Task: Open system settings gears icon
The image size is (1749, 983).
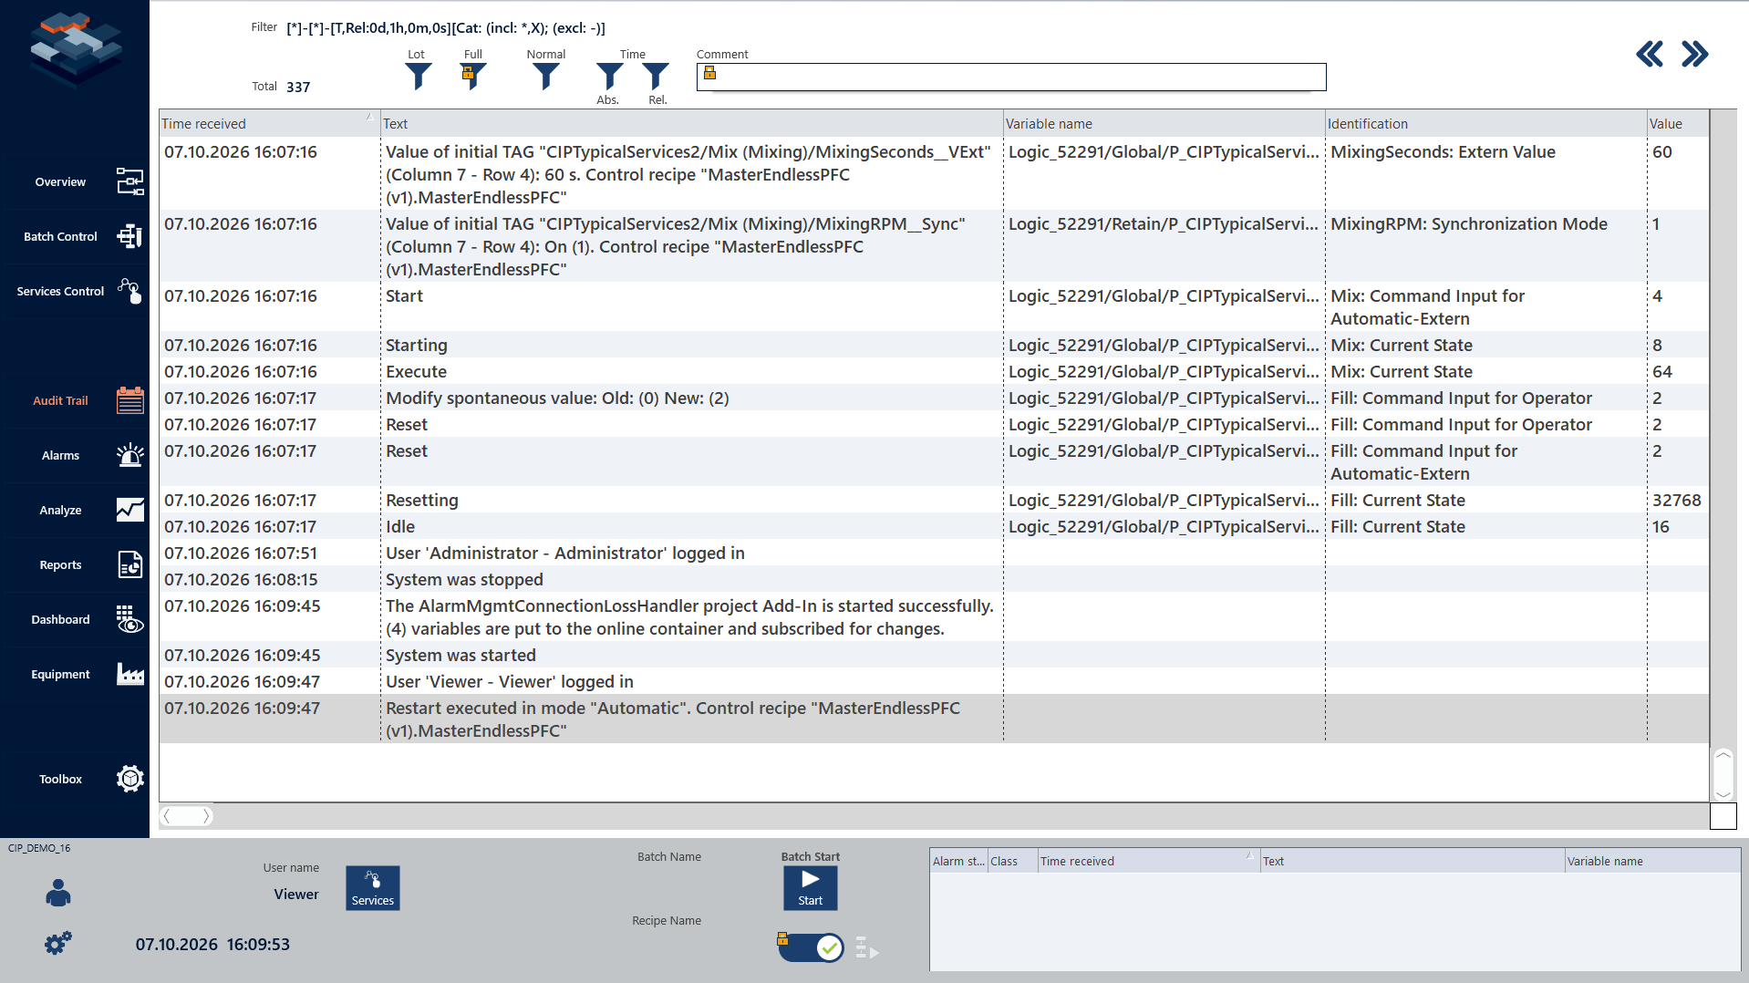Action: (58, 943)
